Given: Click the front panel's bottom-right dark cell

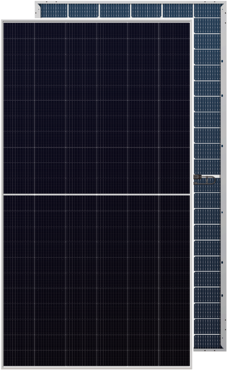Looking at the screenshot, I should tap(175, 358).
